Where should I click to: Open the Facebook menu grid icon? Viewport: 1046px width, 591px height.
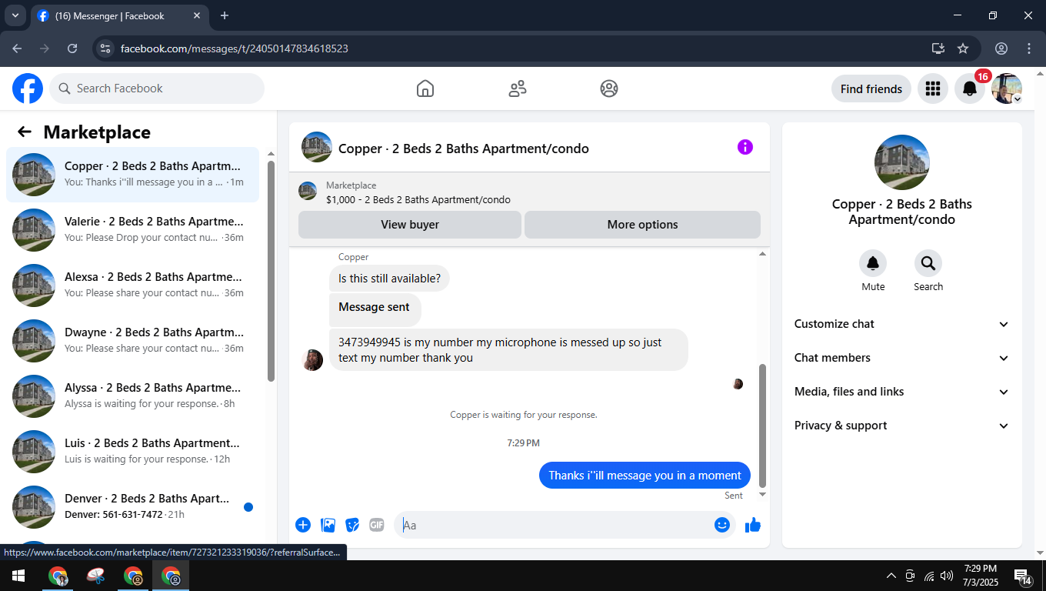tap(933, 88)
